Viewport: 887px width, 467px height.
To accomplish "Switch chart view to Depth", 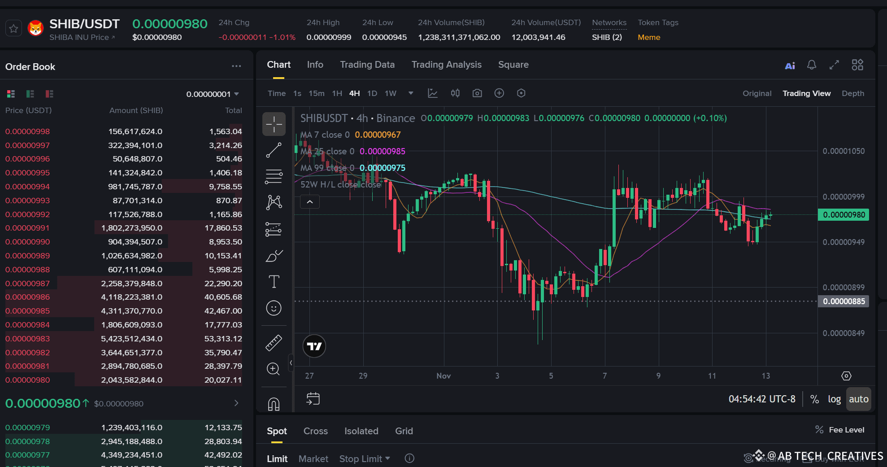I will click(852, 93).
